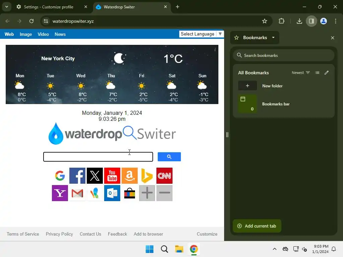Click the weather widget info icon
343x257 pixels.
coord(215,50)
